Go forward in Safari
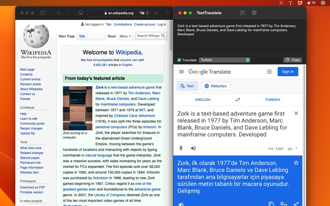This screenshot has width=330, height=206. click(x=67, y=13)
